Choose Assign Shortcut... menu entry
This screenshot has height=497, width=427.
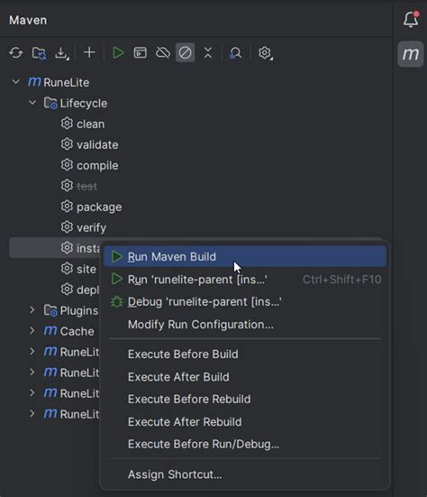245,474
